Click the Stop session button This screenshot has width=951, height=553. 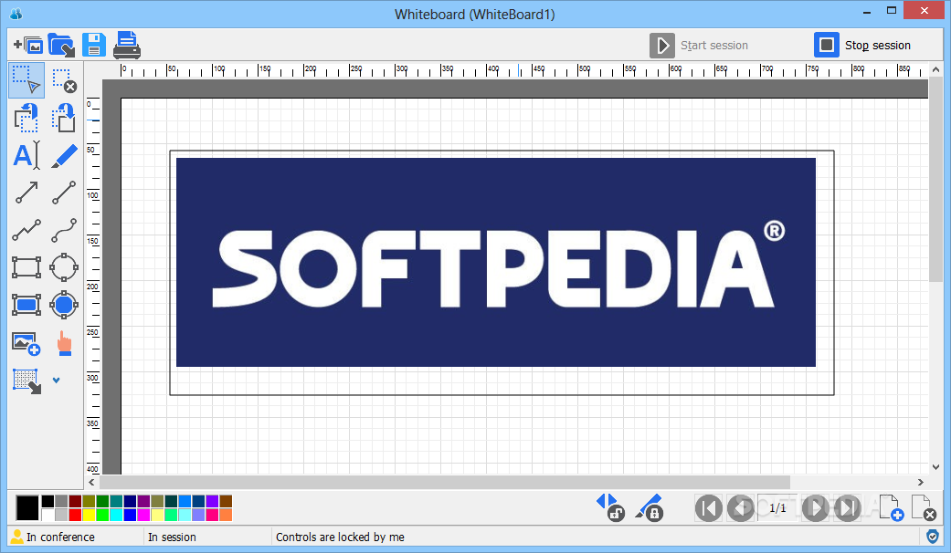(861, 46)
